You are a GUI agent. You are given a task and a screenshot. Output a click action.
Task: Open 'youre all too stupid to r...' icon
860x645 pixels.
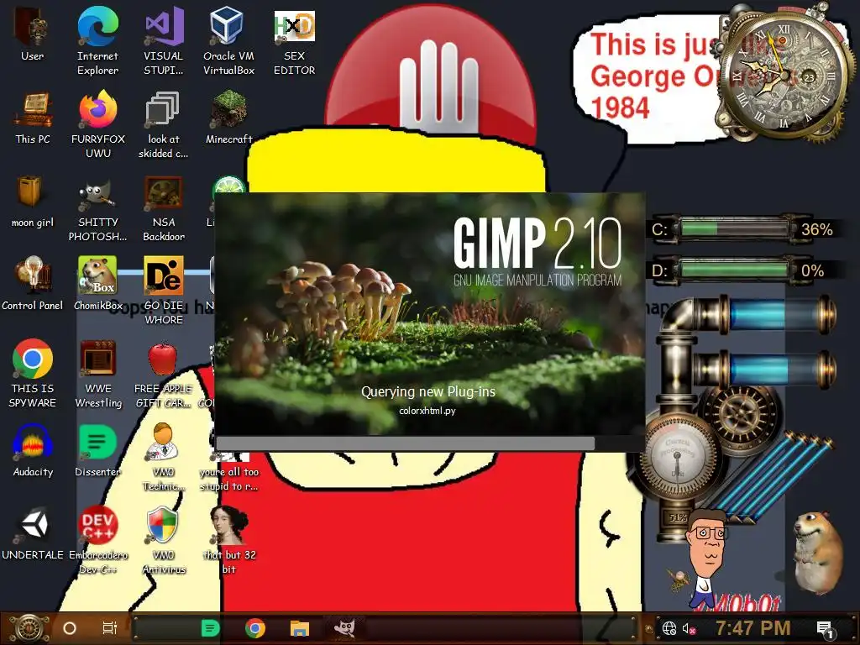(x=228, y=470)
